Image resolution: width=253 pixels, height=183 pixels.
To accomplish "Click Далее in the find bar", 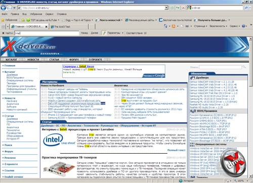I will click(x=95, y=33).
